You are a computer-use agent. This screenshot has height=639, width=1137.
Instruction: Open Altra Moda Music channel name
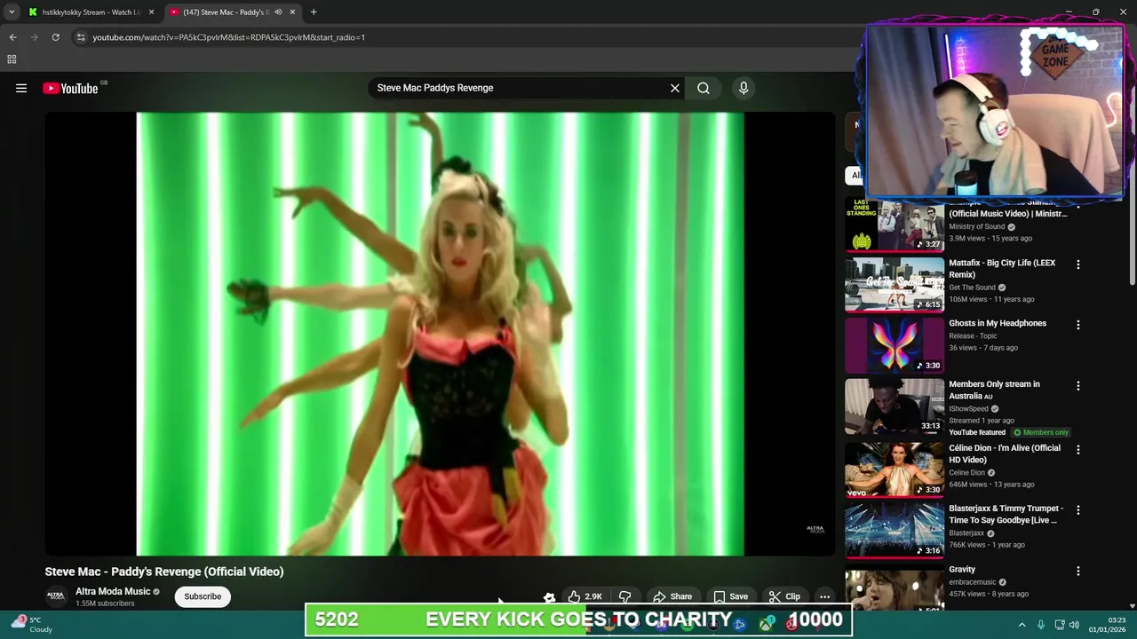(x=112, y=591)
